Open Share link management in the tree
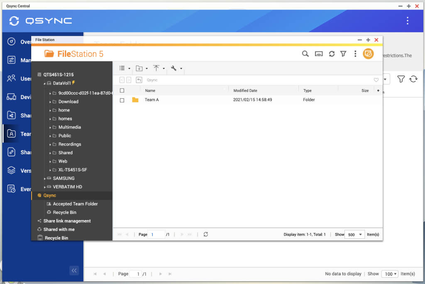The height and width of the screenshot is (284, 425). [x=67, y=221]
